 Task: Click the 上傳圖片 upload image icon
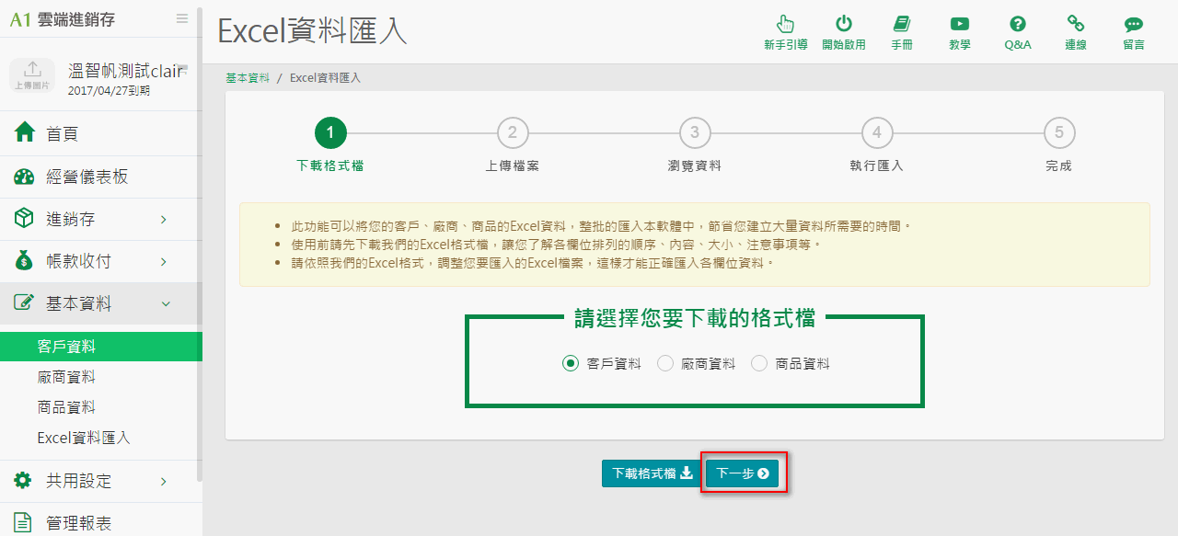click(32, 75)
